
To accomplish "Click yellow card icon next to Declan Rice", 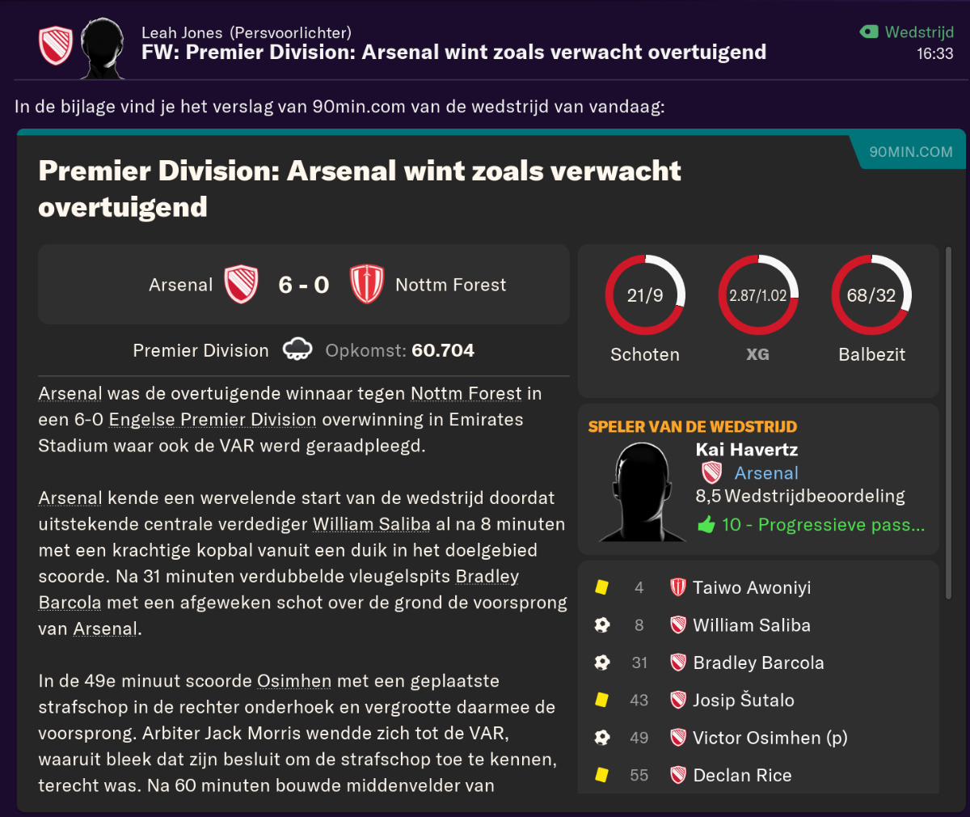I will click(x=601, y=775).
